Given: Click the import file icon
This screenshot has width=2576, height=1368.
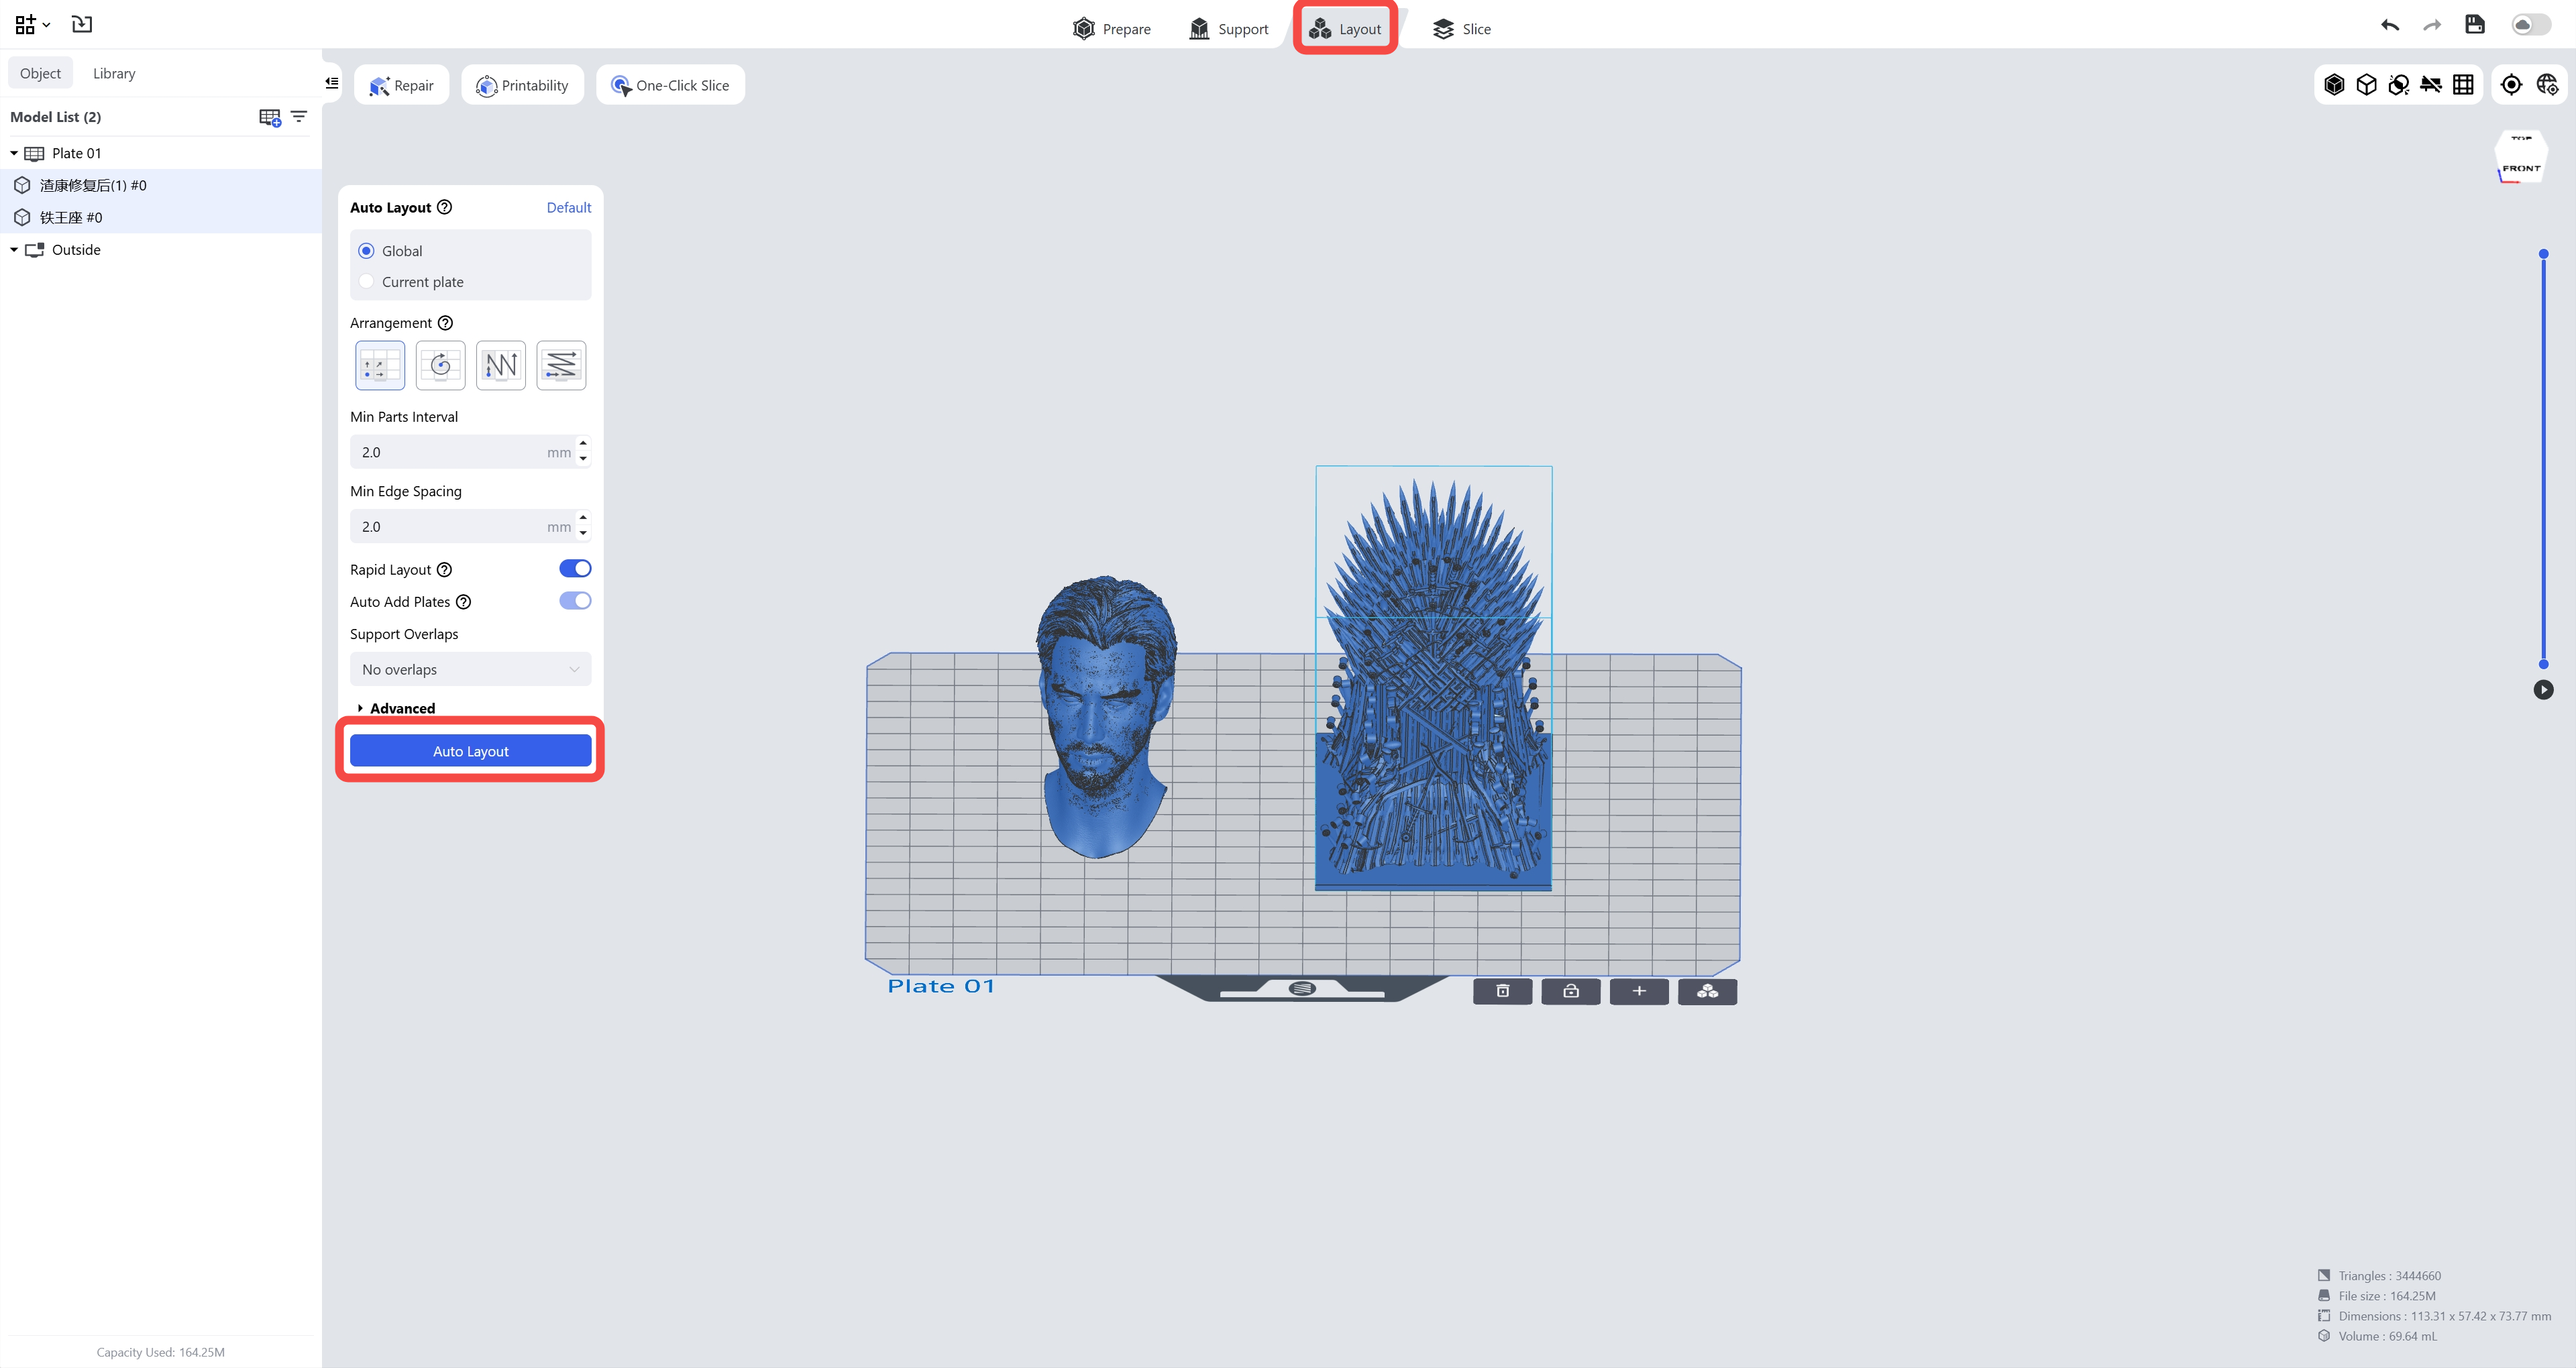Looking at the screenshot, I should click(82, 24).
